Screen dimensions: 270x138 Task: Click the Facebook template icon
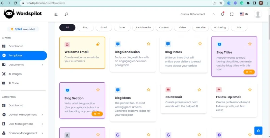219,135
